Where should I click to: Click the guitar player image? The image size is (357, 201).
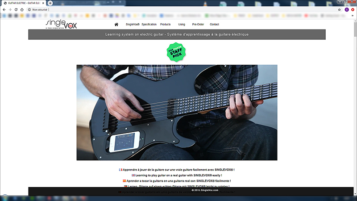pyautogui.click(x=177, y=112)
